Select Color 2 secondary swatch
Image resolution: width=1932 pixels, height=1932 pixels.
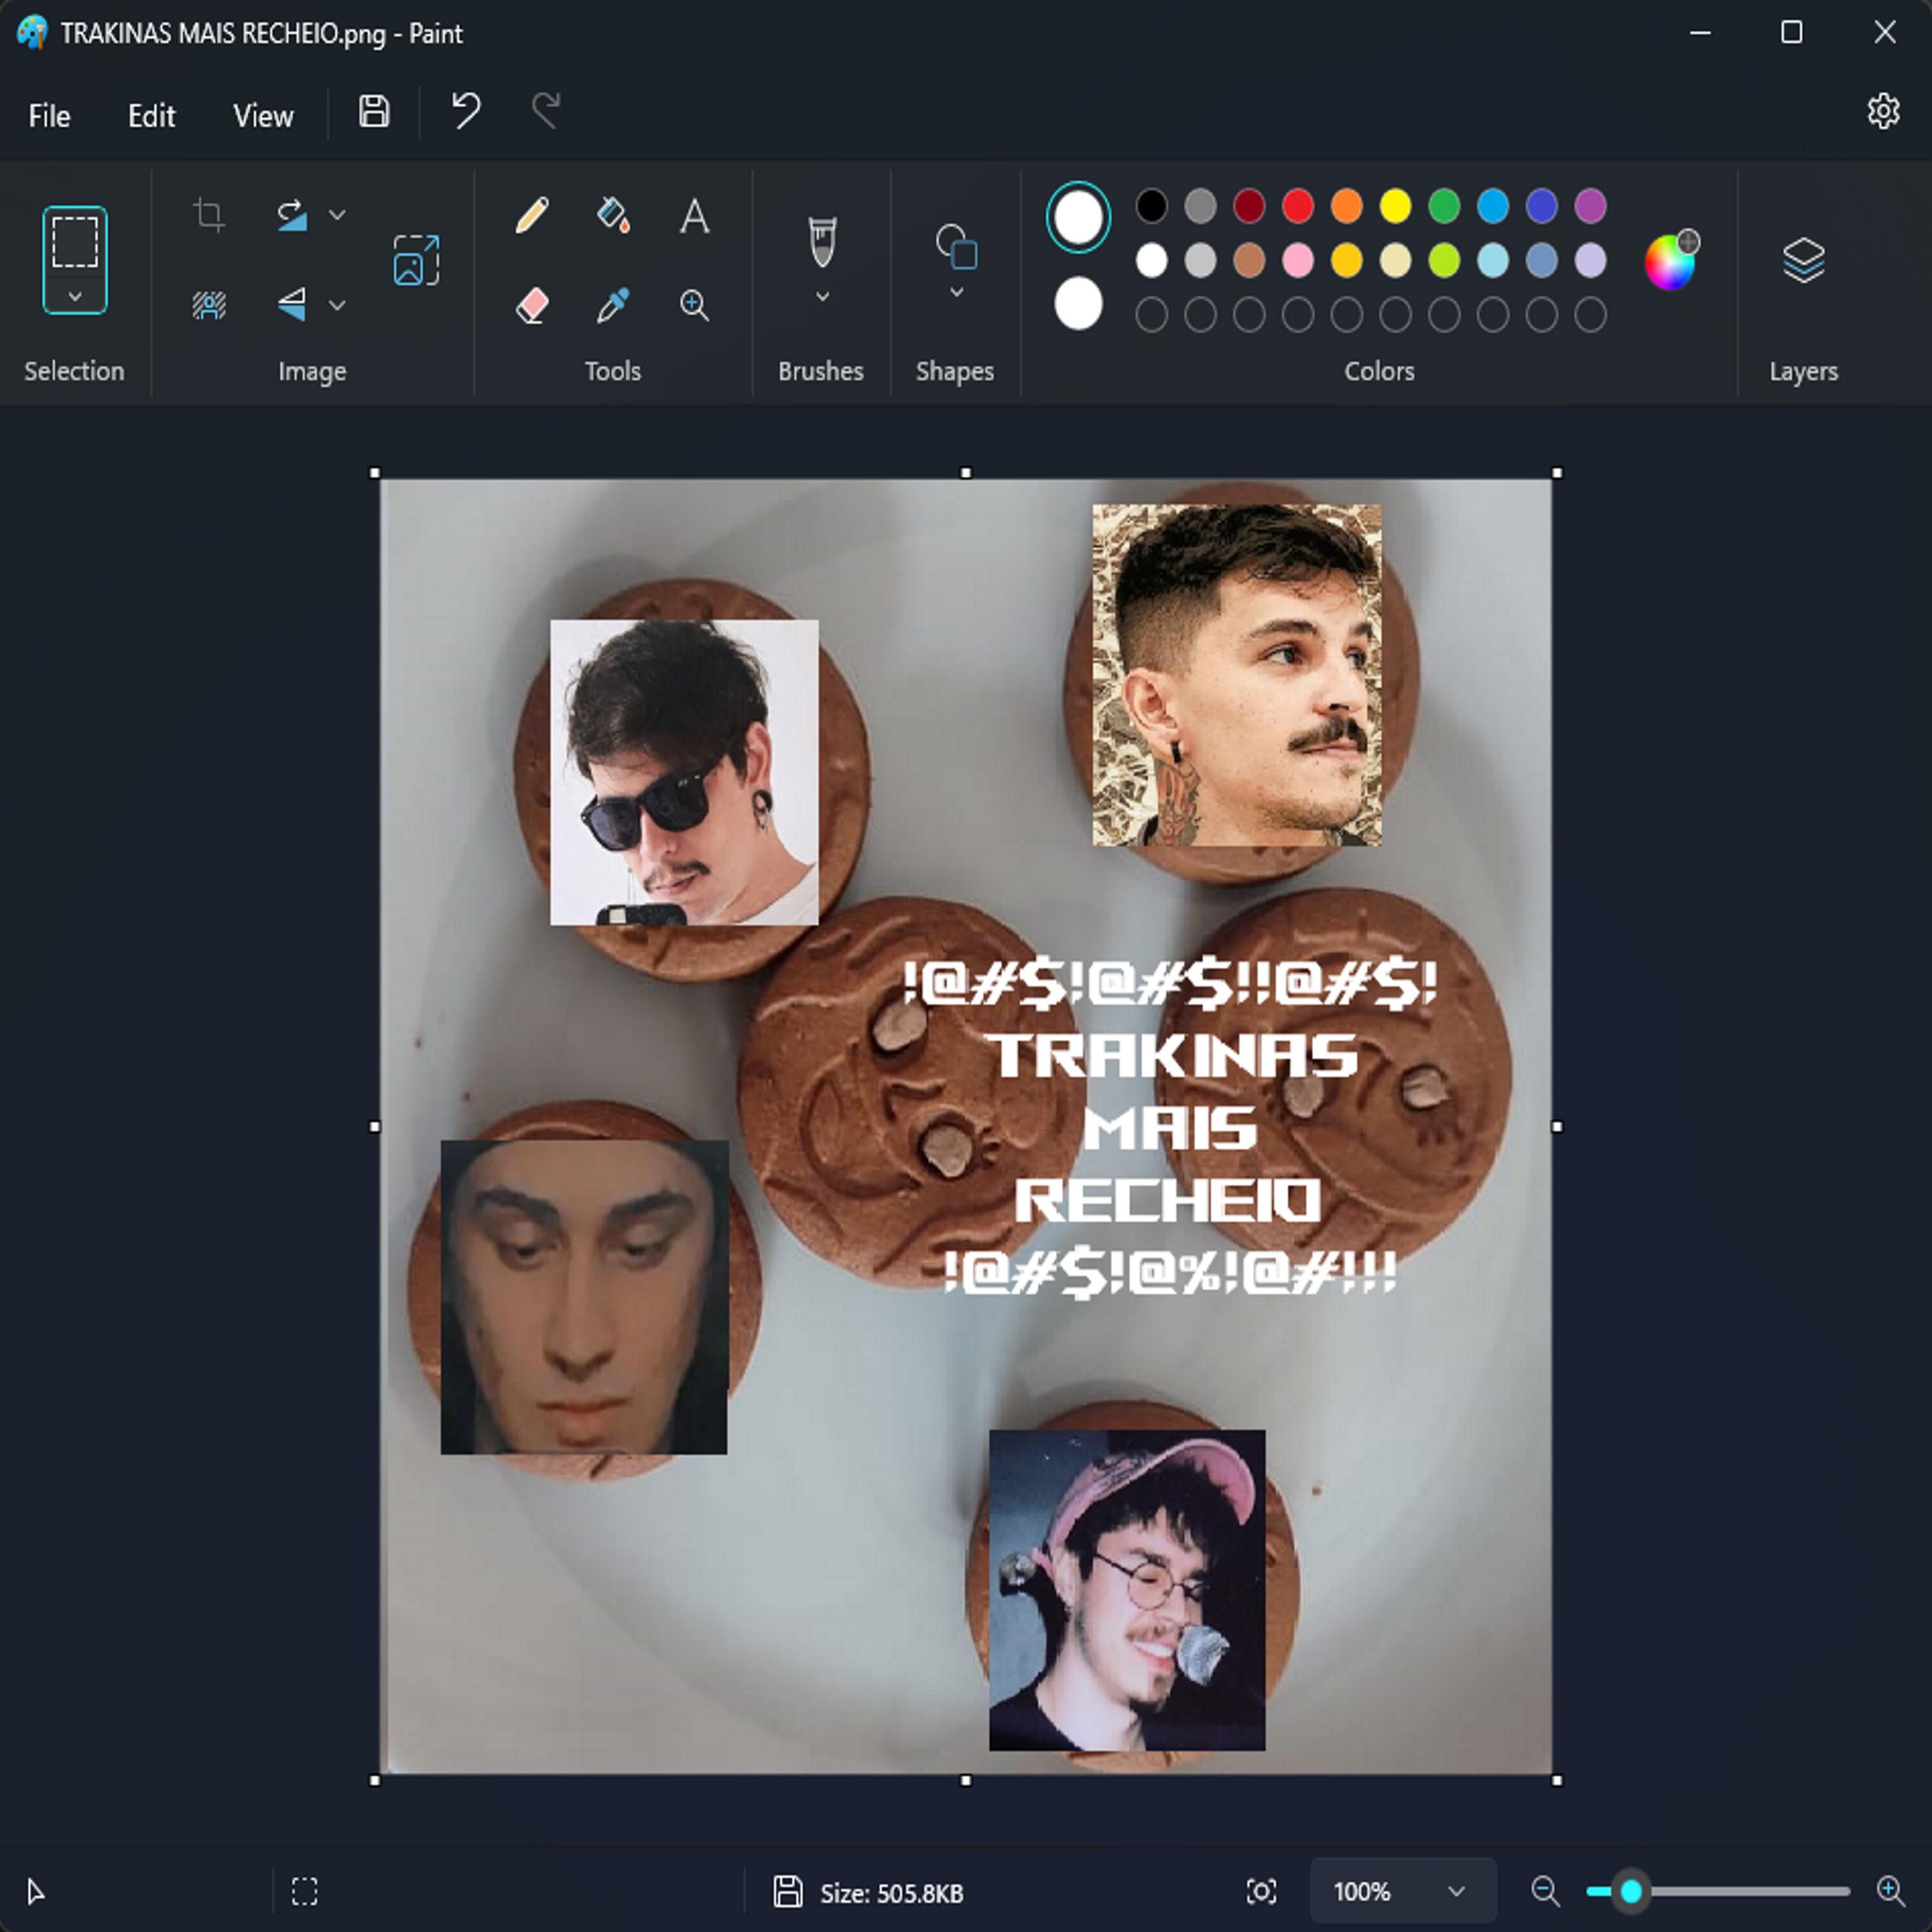tap(1078, 303)
